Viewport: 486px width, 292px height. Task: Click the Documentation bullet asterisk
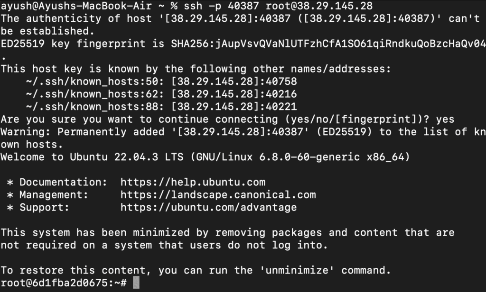10,182
